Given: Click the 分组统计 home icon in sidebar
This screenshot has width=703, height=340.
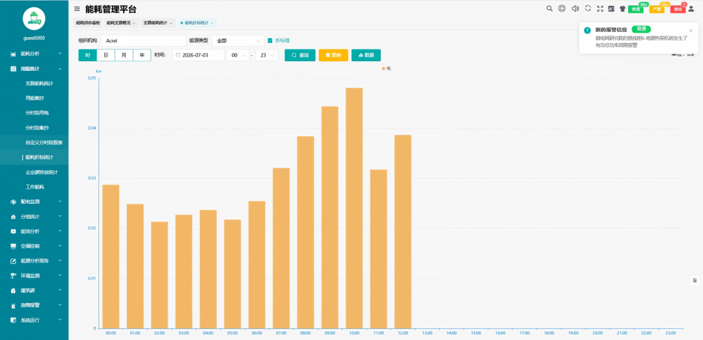Looking at the screenshot, I should (x=13, y=217).
